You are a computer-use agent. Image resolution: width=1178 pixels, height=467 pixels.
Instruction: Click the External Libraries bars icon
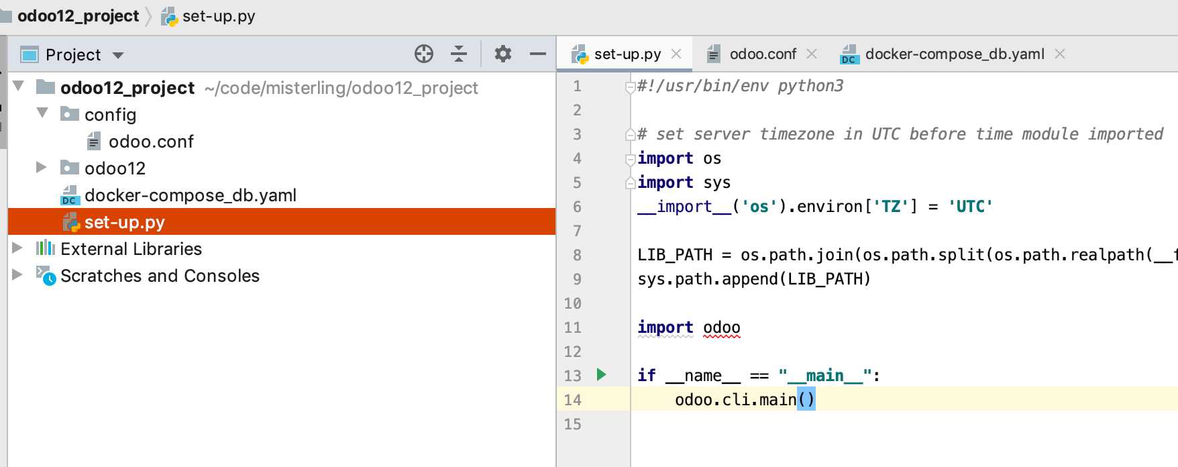click(46, 248)
